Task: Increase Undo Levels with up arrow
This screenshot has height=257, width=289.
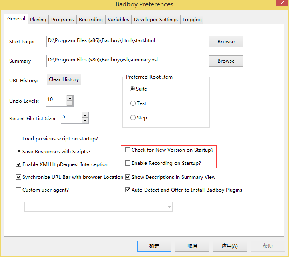Action: [70, 98]
